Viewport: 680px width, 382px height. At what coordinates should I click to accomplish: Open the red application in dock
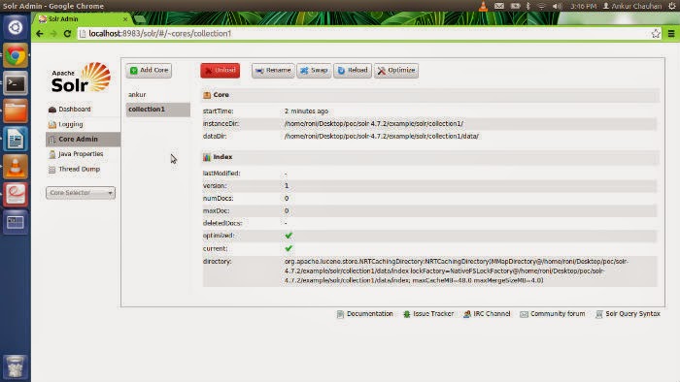tap(16, 194)
